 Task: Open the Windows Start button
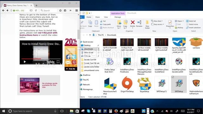point(3,111)
